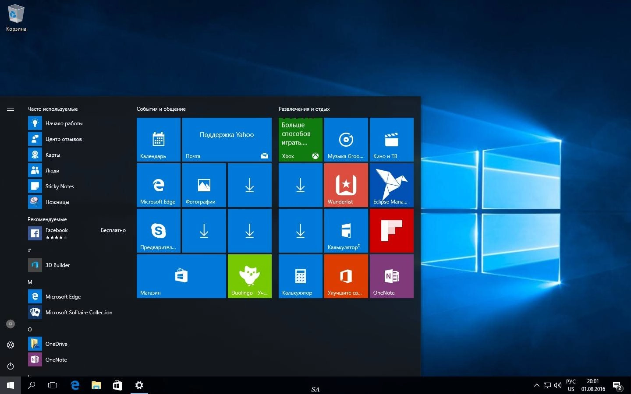
Task: Open the Музыка Groove tile
Action: tap(346, 140)
